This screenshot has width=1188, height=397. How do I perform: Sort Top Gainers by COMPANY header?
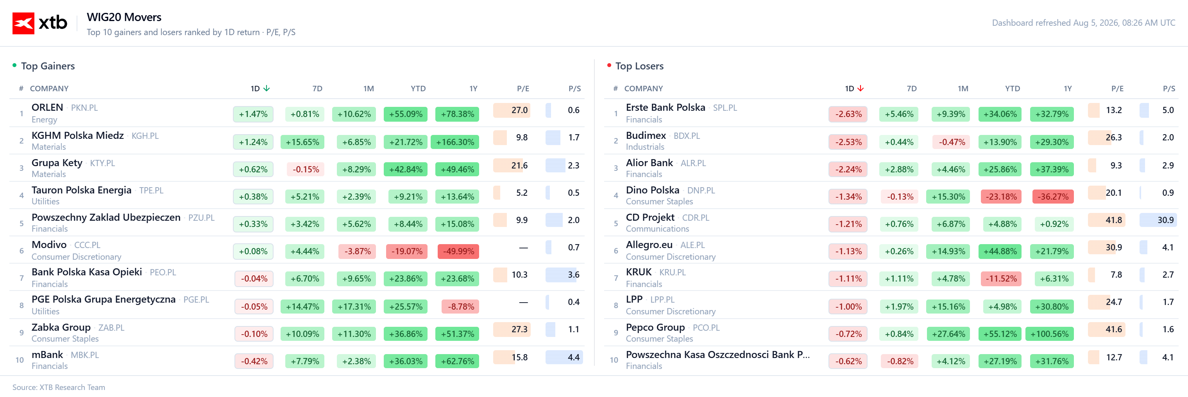coord(49,88)
